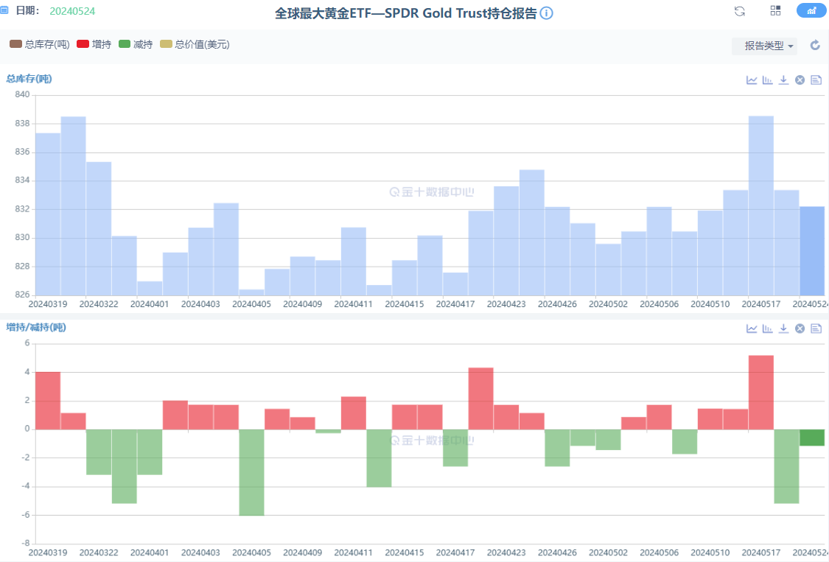Select the highlighted 20240524 bar in 总库存 chart
The width and height of the screenshot is (829, 562).
812,251
